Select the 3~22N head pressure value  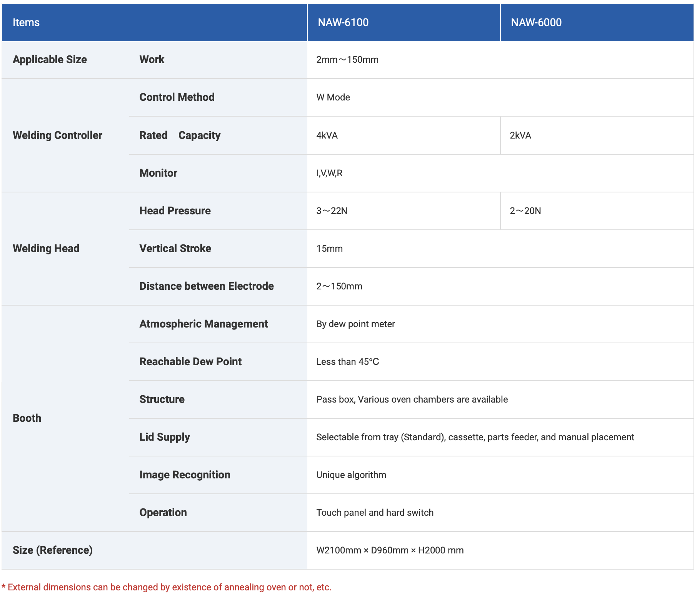click(332, 211)
